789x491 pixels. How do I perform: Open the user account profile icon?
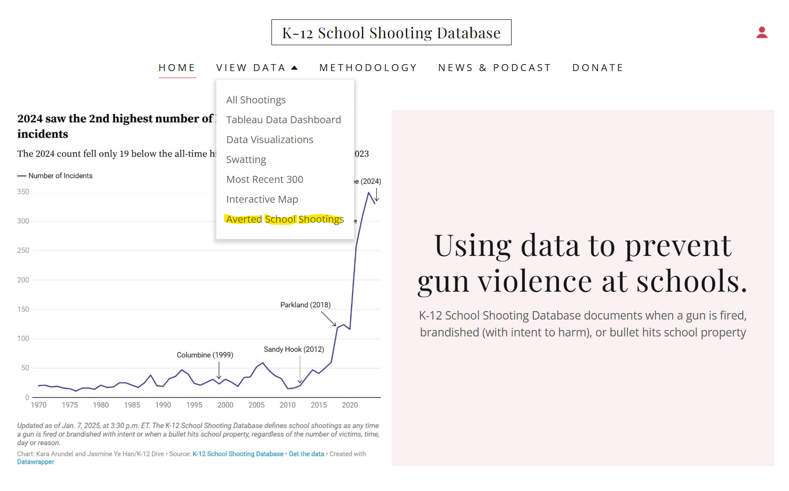(762, 32)
